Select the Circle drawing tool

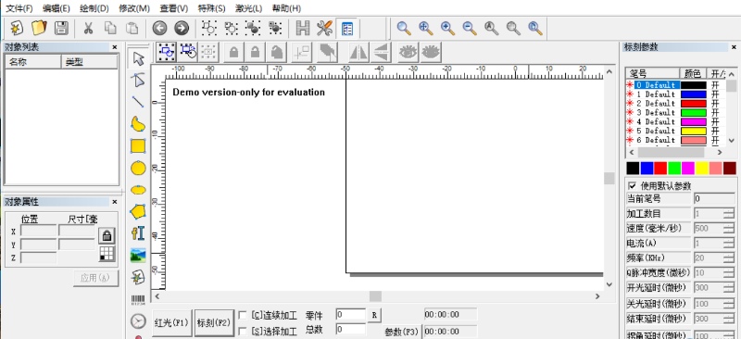(x=138, y=168)
